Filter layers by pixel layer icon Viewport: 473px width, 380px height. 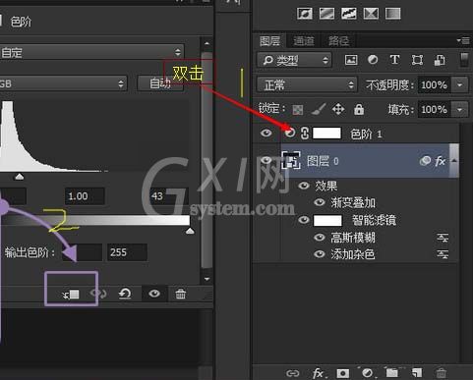tap(351, 60)
